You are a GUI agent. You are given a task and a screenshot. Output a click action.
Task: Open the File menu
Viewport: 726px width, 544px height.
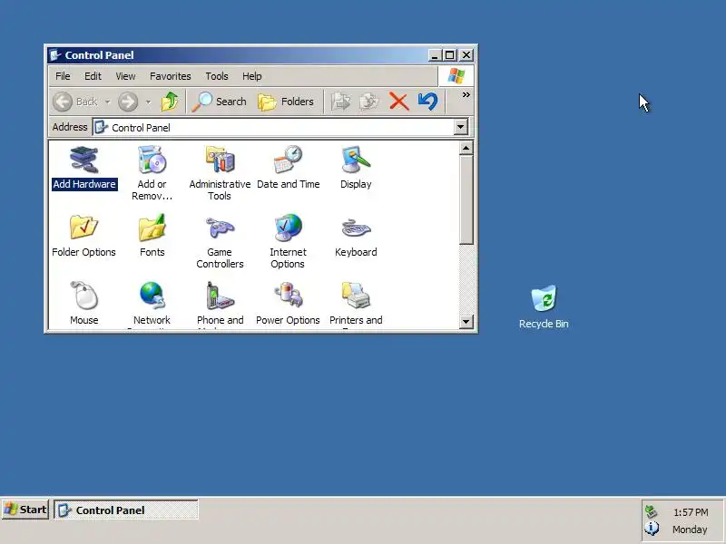(63, 76)
